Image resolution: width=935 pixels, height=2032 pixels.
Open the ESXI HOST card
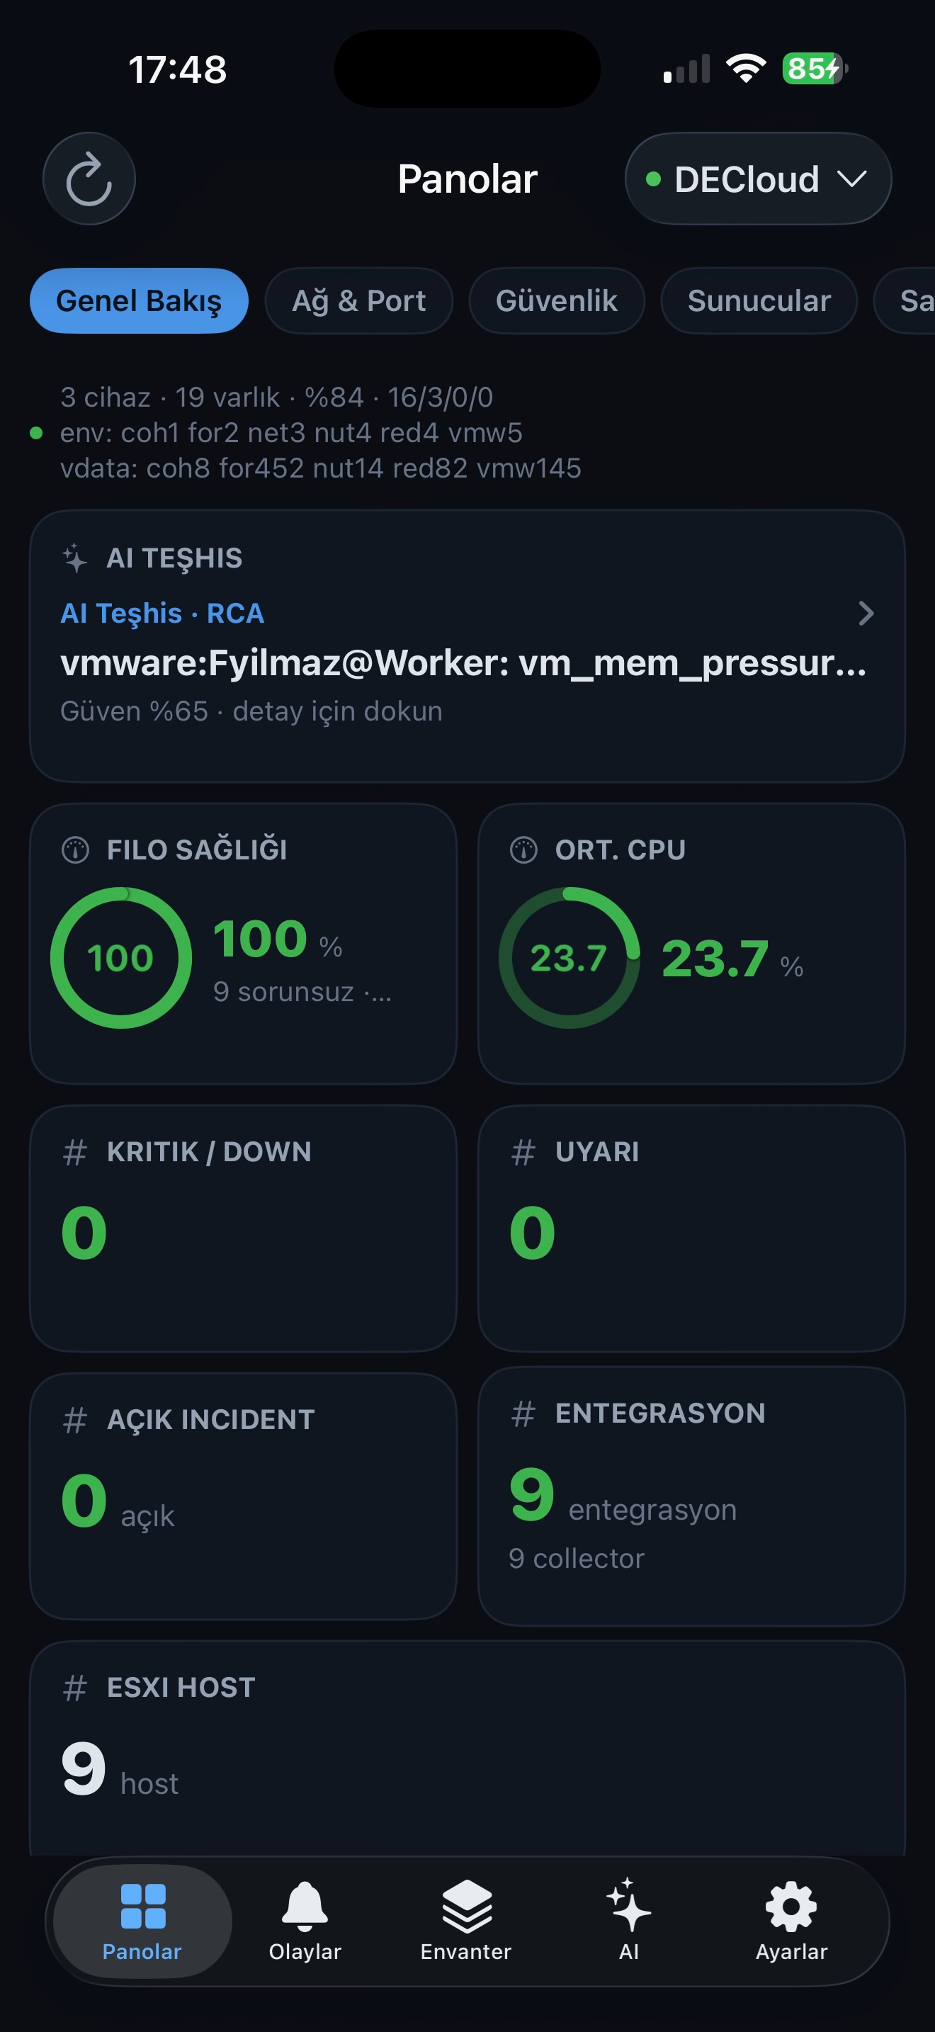[467, 1747]
